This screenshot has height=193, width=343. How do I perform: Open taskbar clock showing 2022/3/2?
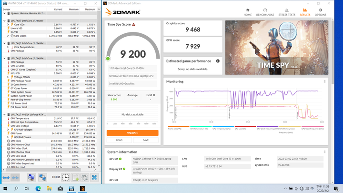323,188
